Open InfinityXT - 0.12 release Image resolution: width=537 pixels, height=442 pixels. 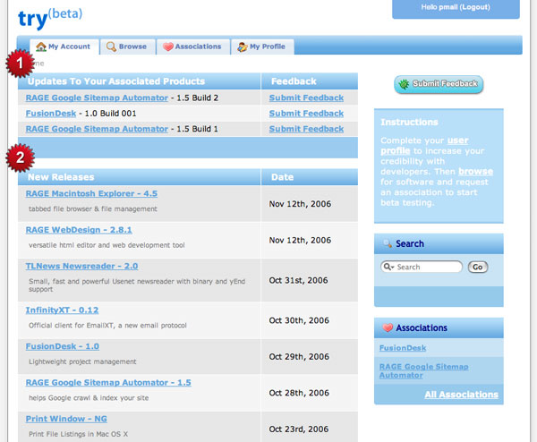(62, 310)
